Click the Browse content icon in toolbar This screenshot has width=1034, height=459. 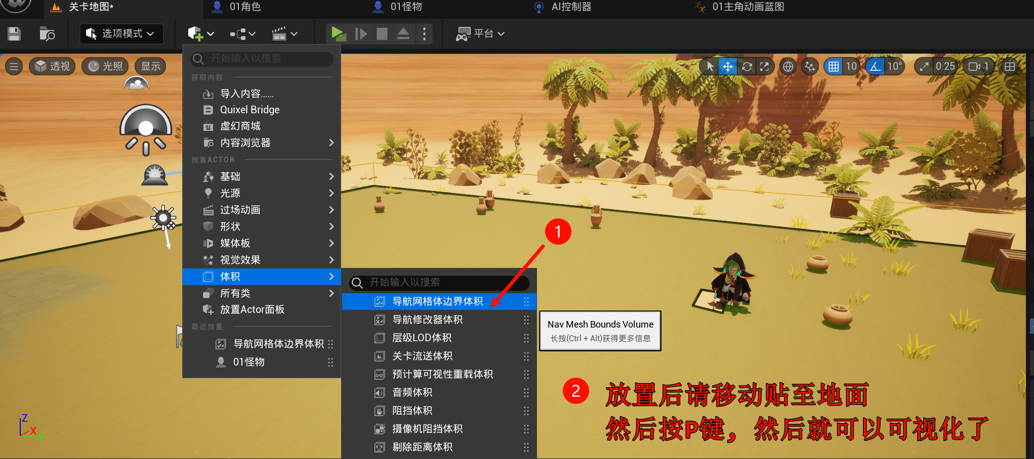coord(47,34)
